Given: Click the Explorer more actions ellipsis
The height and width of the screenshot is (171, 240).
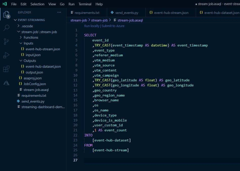Looking at the screenshot, I should (59, 12).
